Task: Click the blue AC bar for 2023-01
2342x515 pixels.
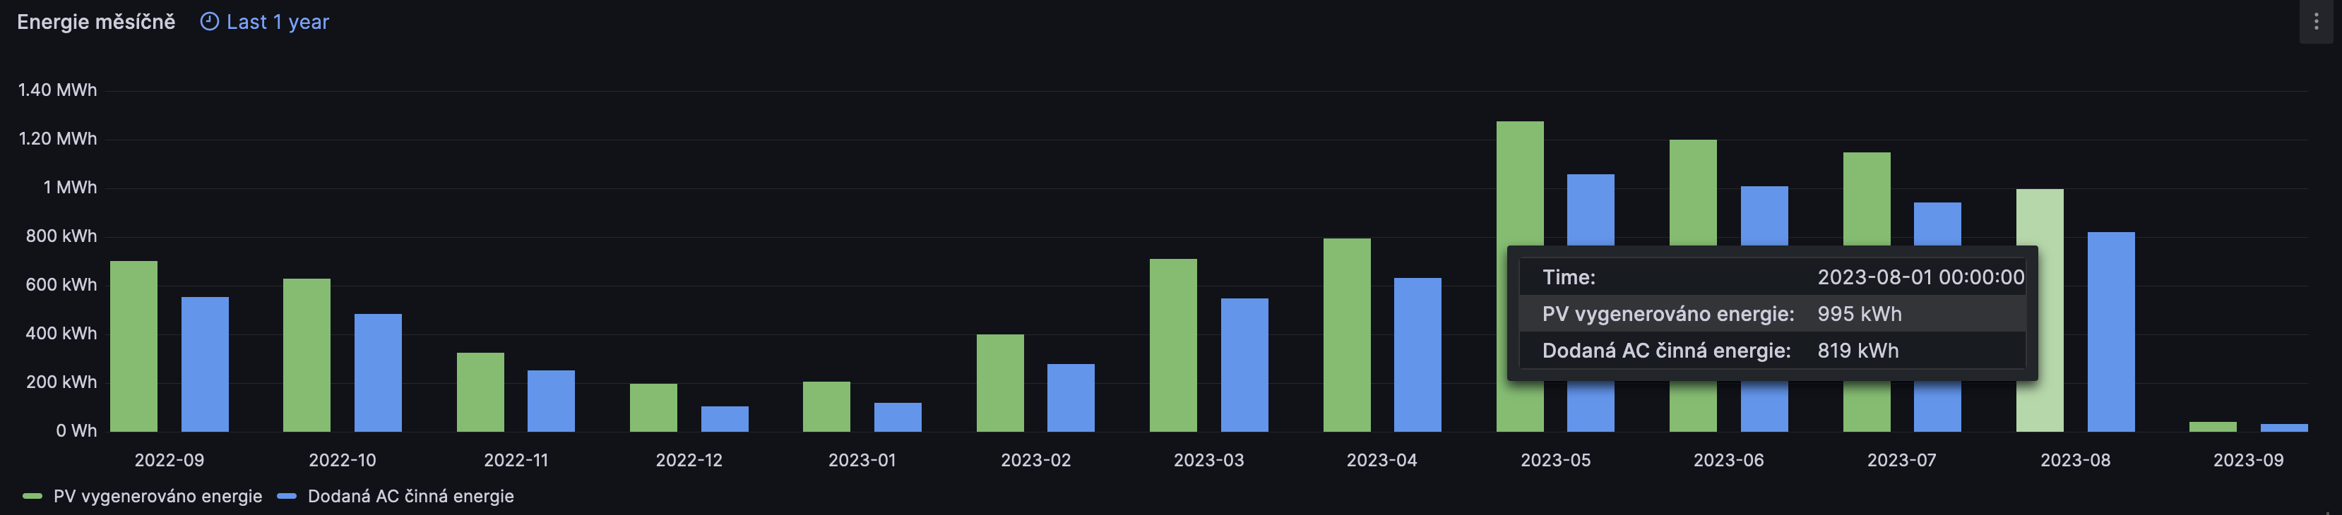Action: 898,417
